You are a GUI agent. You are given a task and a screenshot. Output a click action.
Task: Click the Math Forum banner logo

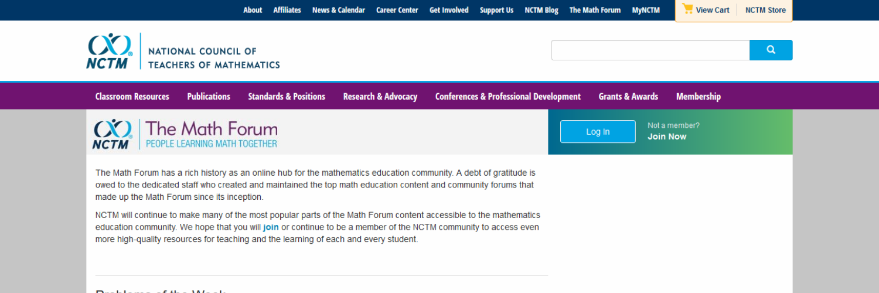185,134
